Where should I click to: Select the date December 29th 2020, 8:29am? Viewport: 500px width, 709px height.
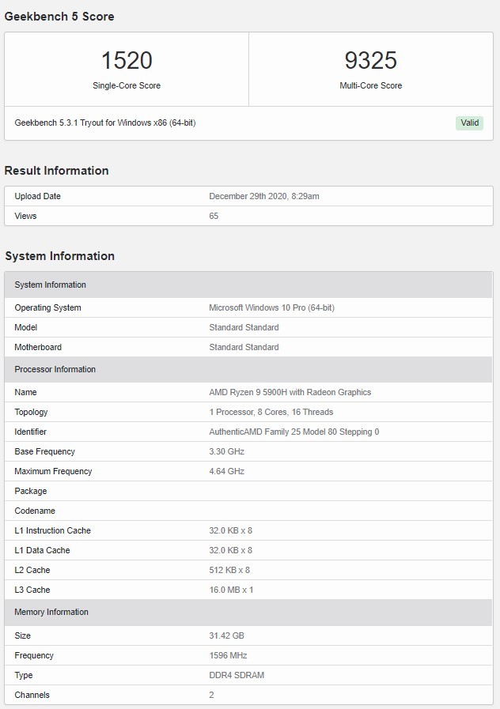click(264, 196)
